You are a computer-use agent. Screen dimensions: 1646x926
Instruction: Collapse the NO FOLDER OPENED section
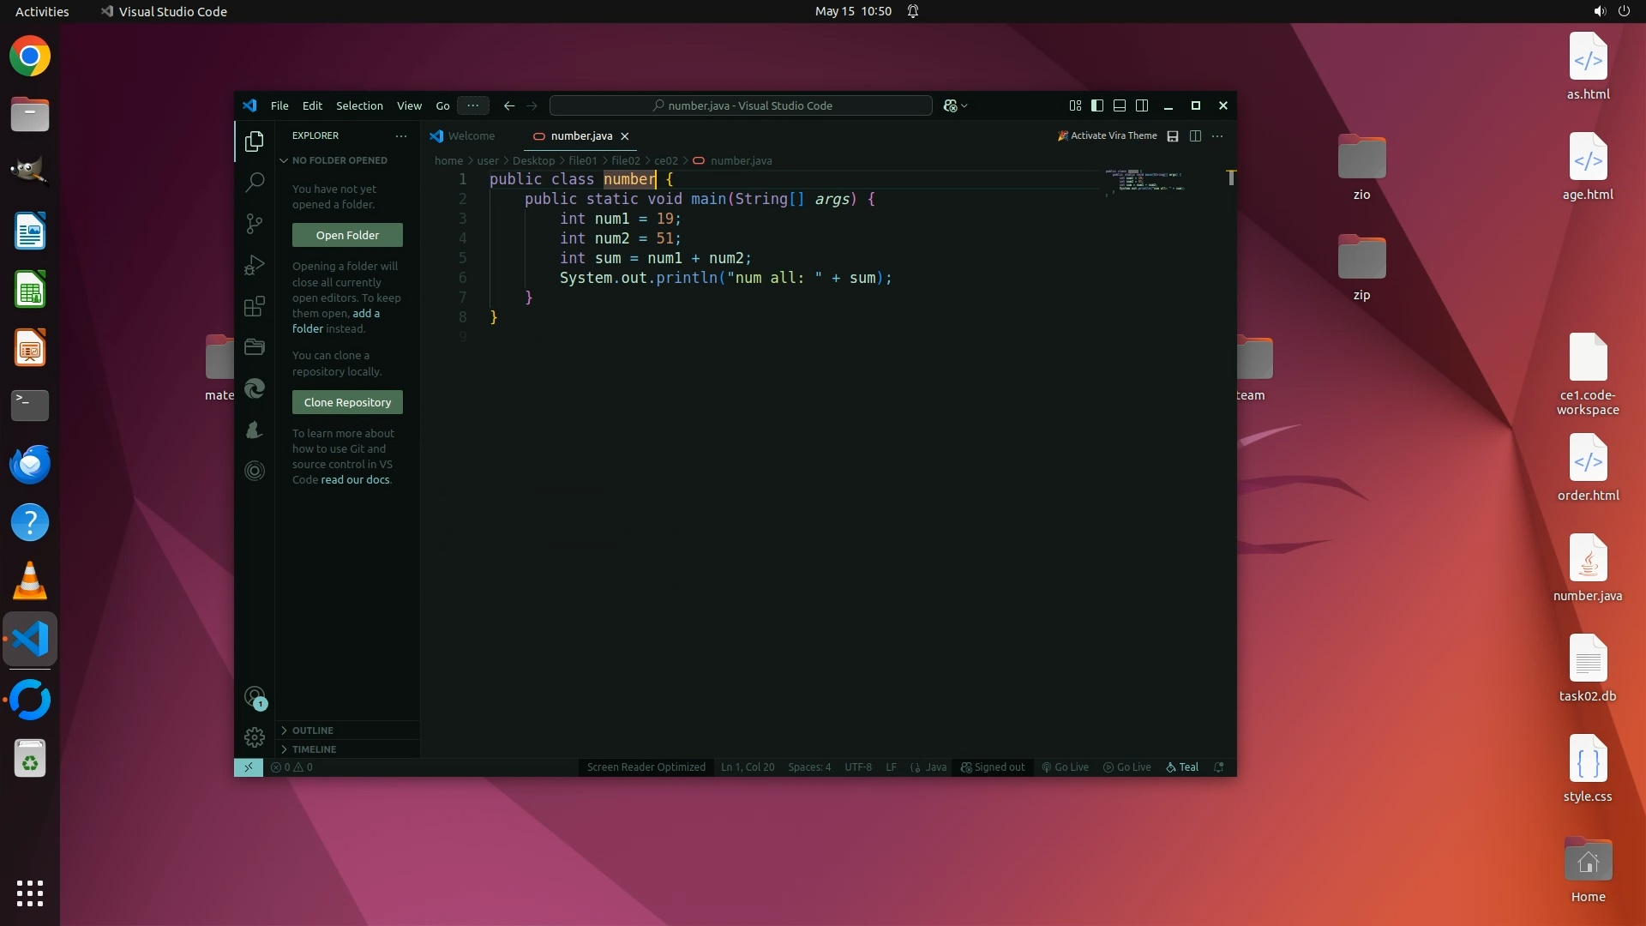[339, 160]
